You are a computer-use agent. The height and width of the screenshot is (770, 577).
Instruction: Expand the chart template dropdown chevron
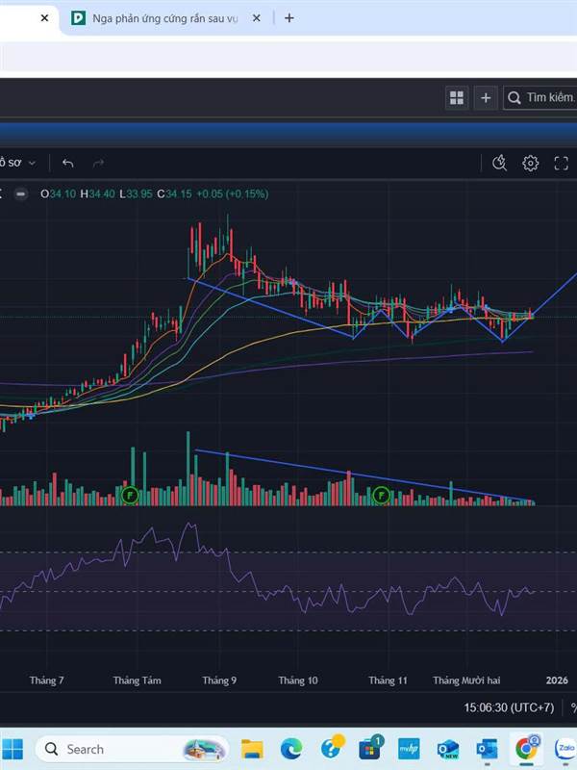click(x=32, y=164)
